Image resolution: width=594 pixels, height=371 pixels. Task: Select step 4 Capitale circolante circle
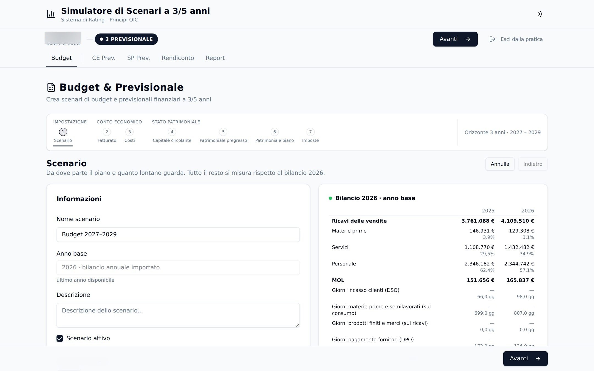172,132
